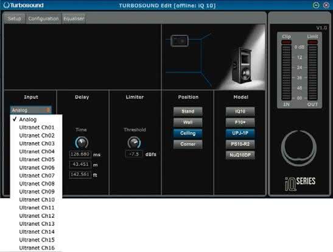Choose Ultranet Ch10 input
This screenshot has height=252, width=333.
tap(36, 200)
